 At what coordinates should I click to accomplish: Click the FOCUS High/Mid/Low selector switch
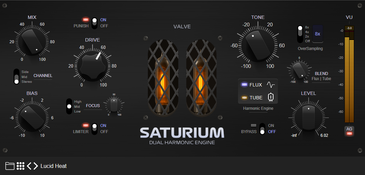pos(69,106)
